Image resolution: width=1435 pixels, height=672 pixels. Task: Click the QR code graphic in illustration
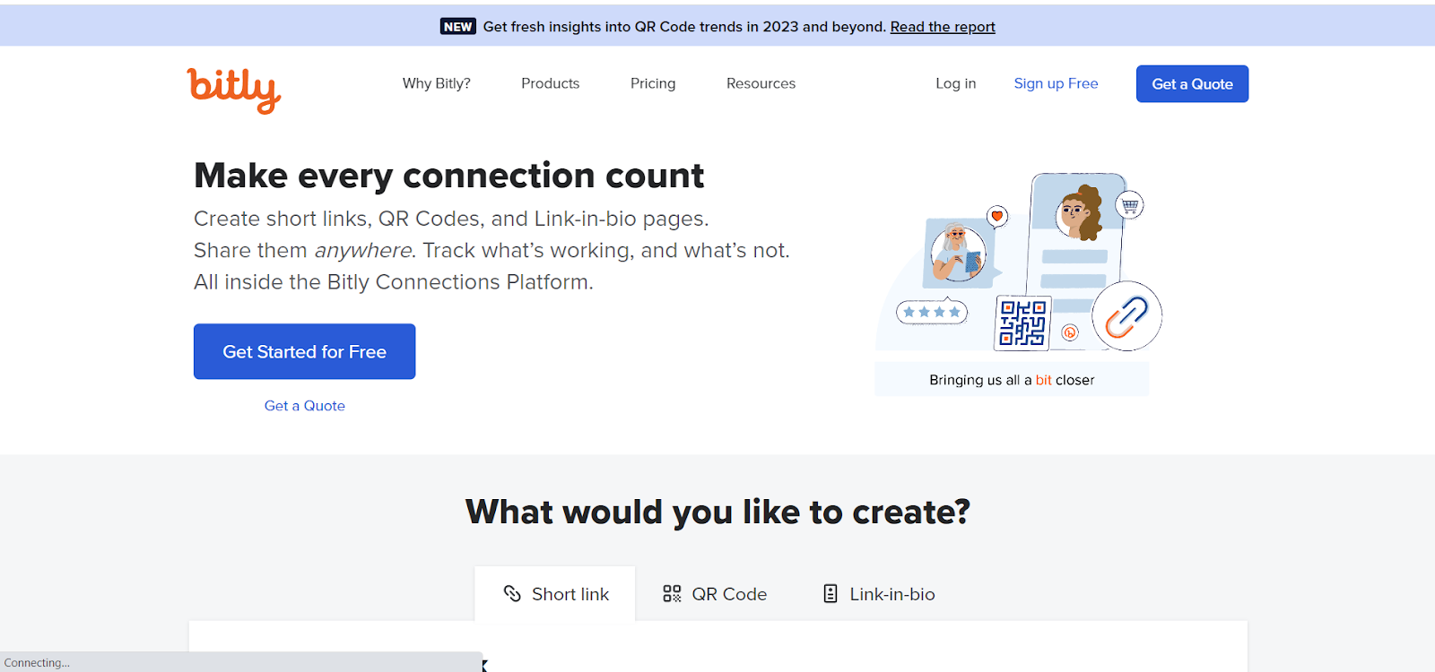click(1022, 323)
